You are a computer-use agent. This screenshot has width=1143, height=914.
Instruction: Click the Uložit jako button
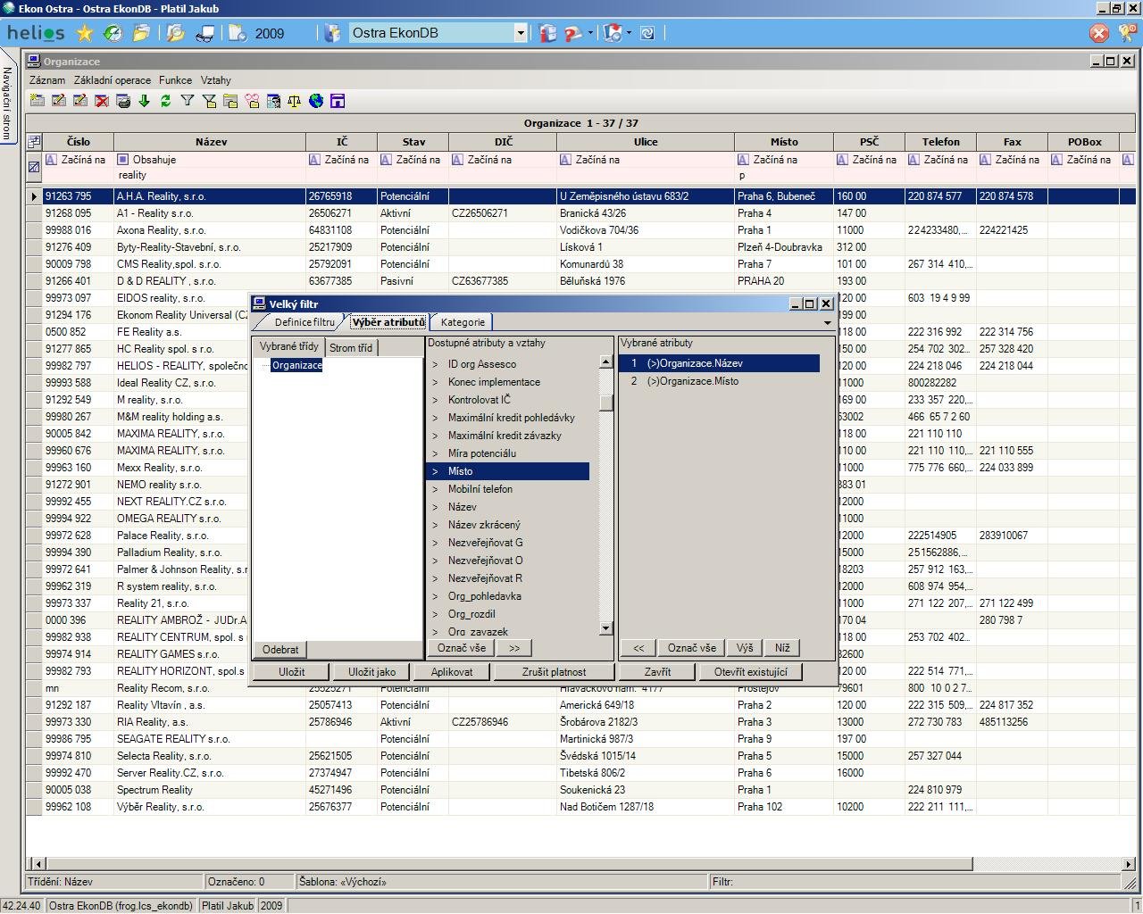tap(371, 672)
